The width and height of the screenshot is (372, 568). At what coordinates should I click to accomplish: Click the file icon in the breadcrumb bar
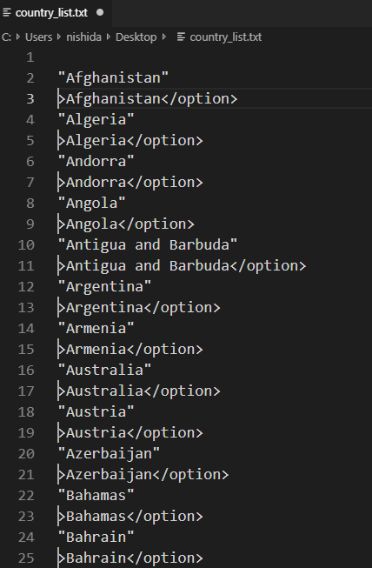point(181,37)
